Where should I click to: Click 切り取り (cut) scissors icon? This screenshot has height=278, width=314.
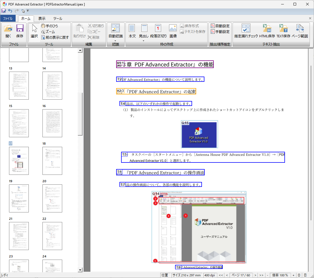coord(96,26)
